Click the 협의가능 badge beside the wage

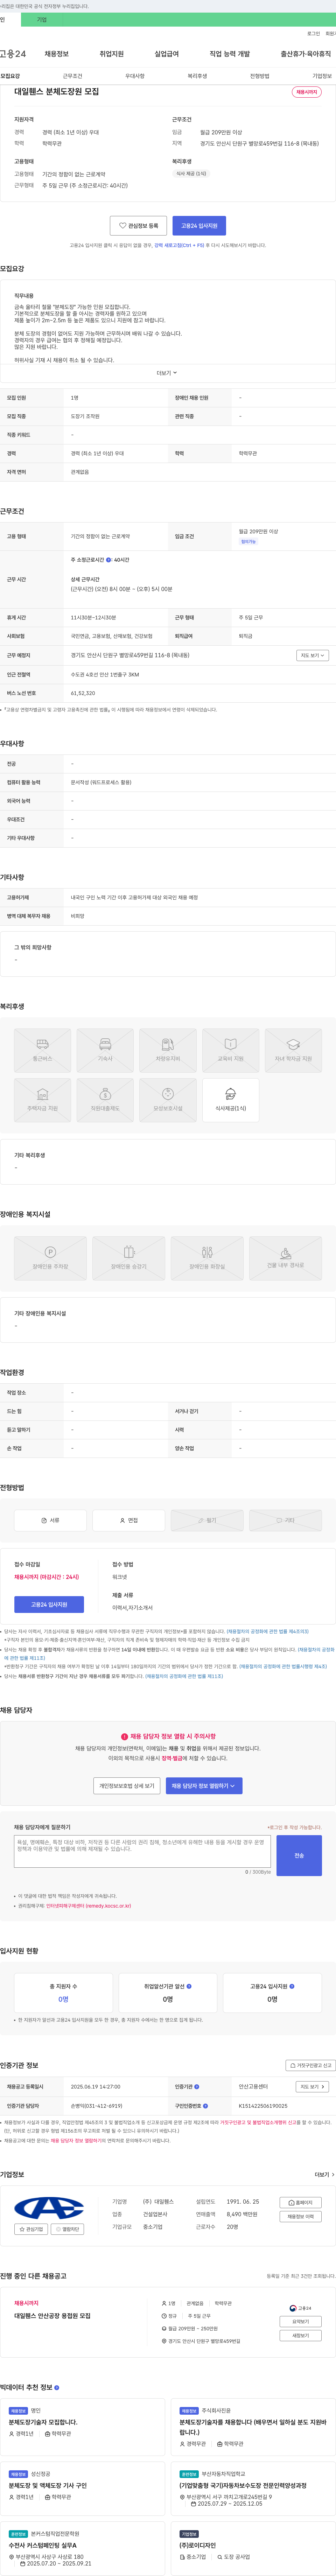click(248, 542)
